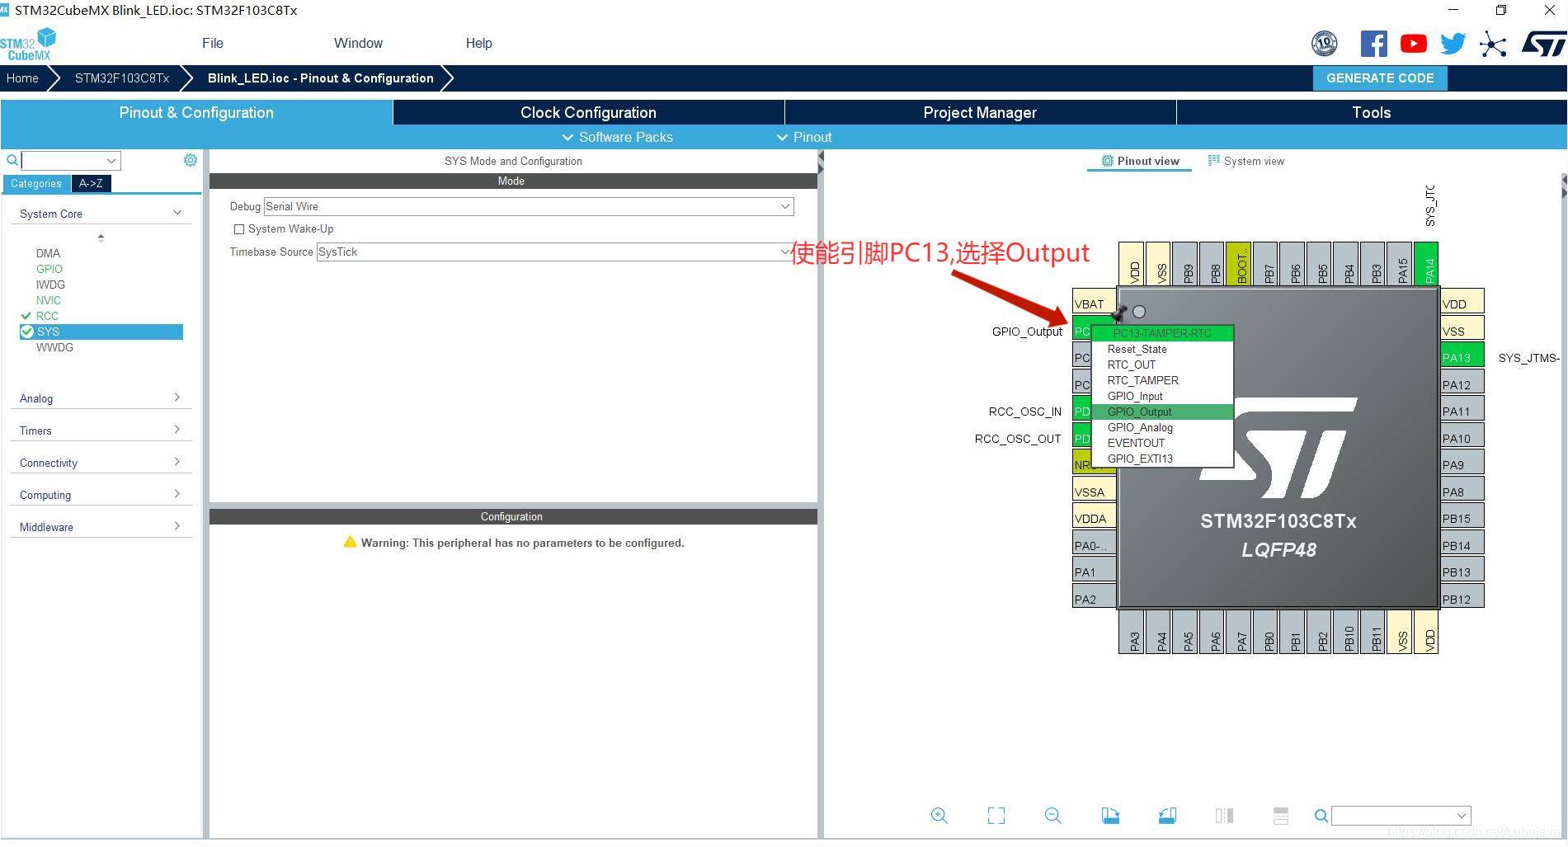The height and width of the screenshot is (847, 1568).
Task: Select GPIO_Input in pin menu
Action: point(1162,396)
